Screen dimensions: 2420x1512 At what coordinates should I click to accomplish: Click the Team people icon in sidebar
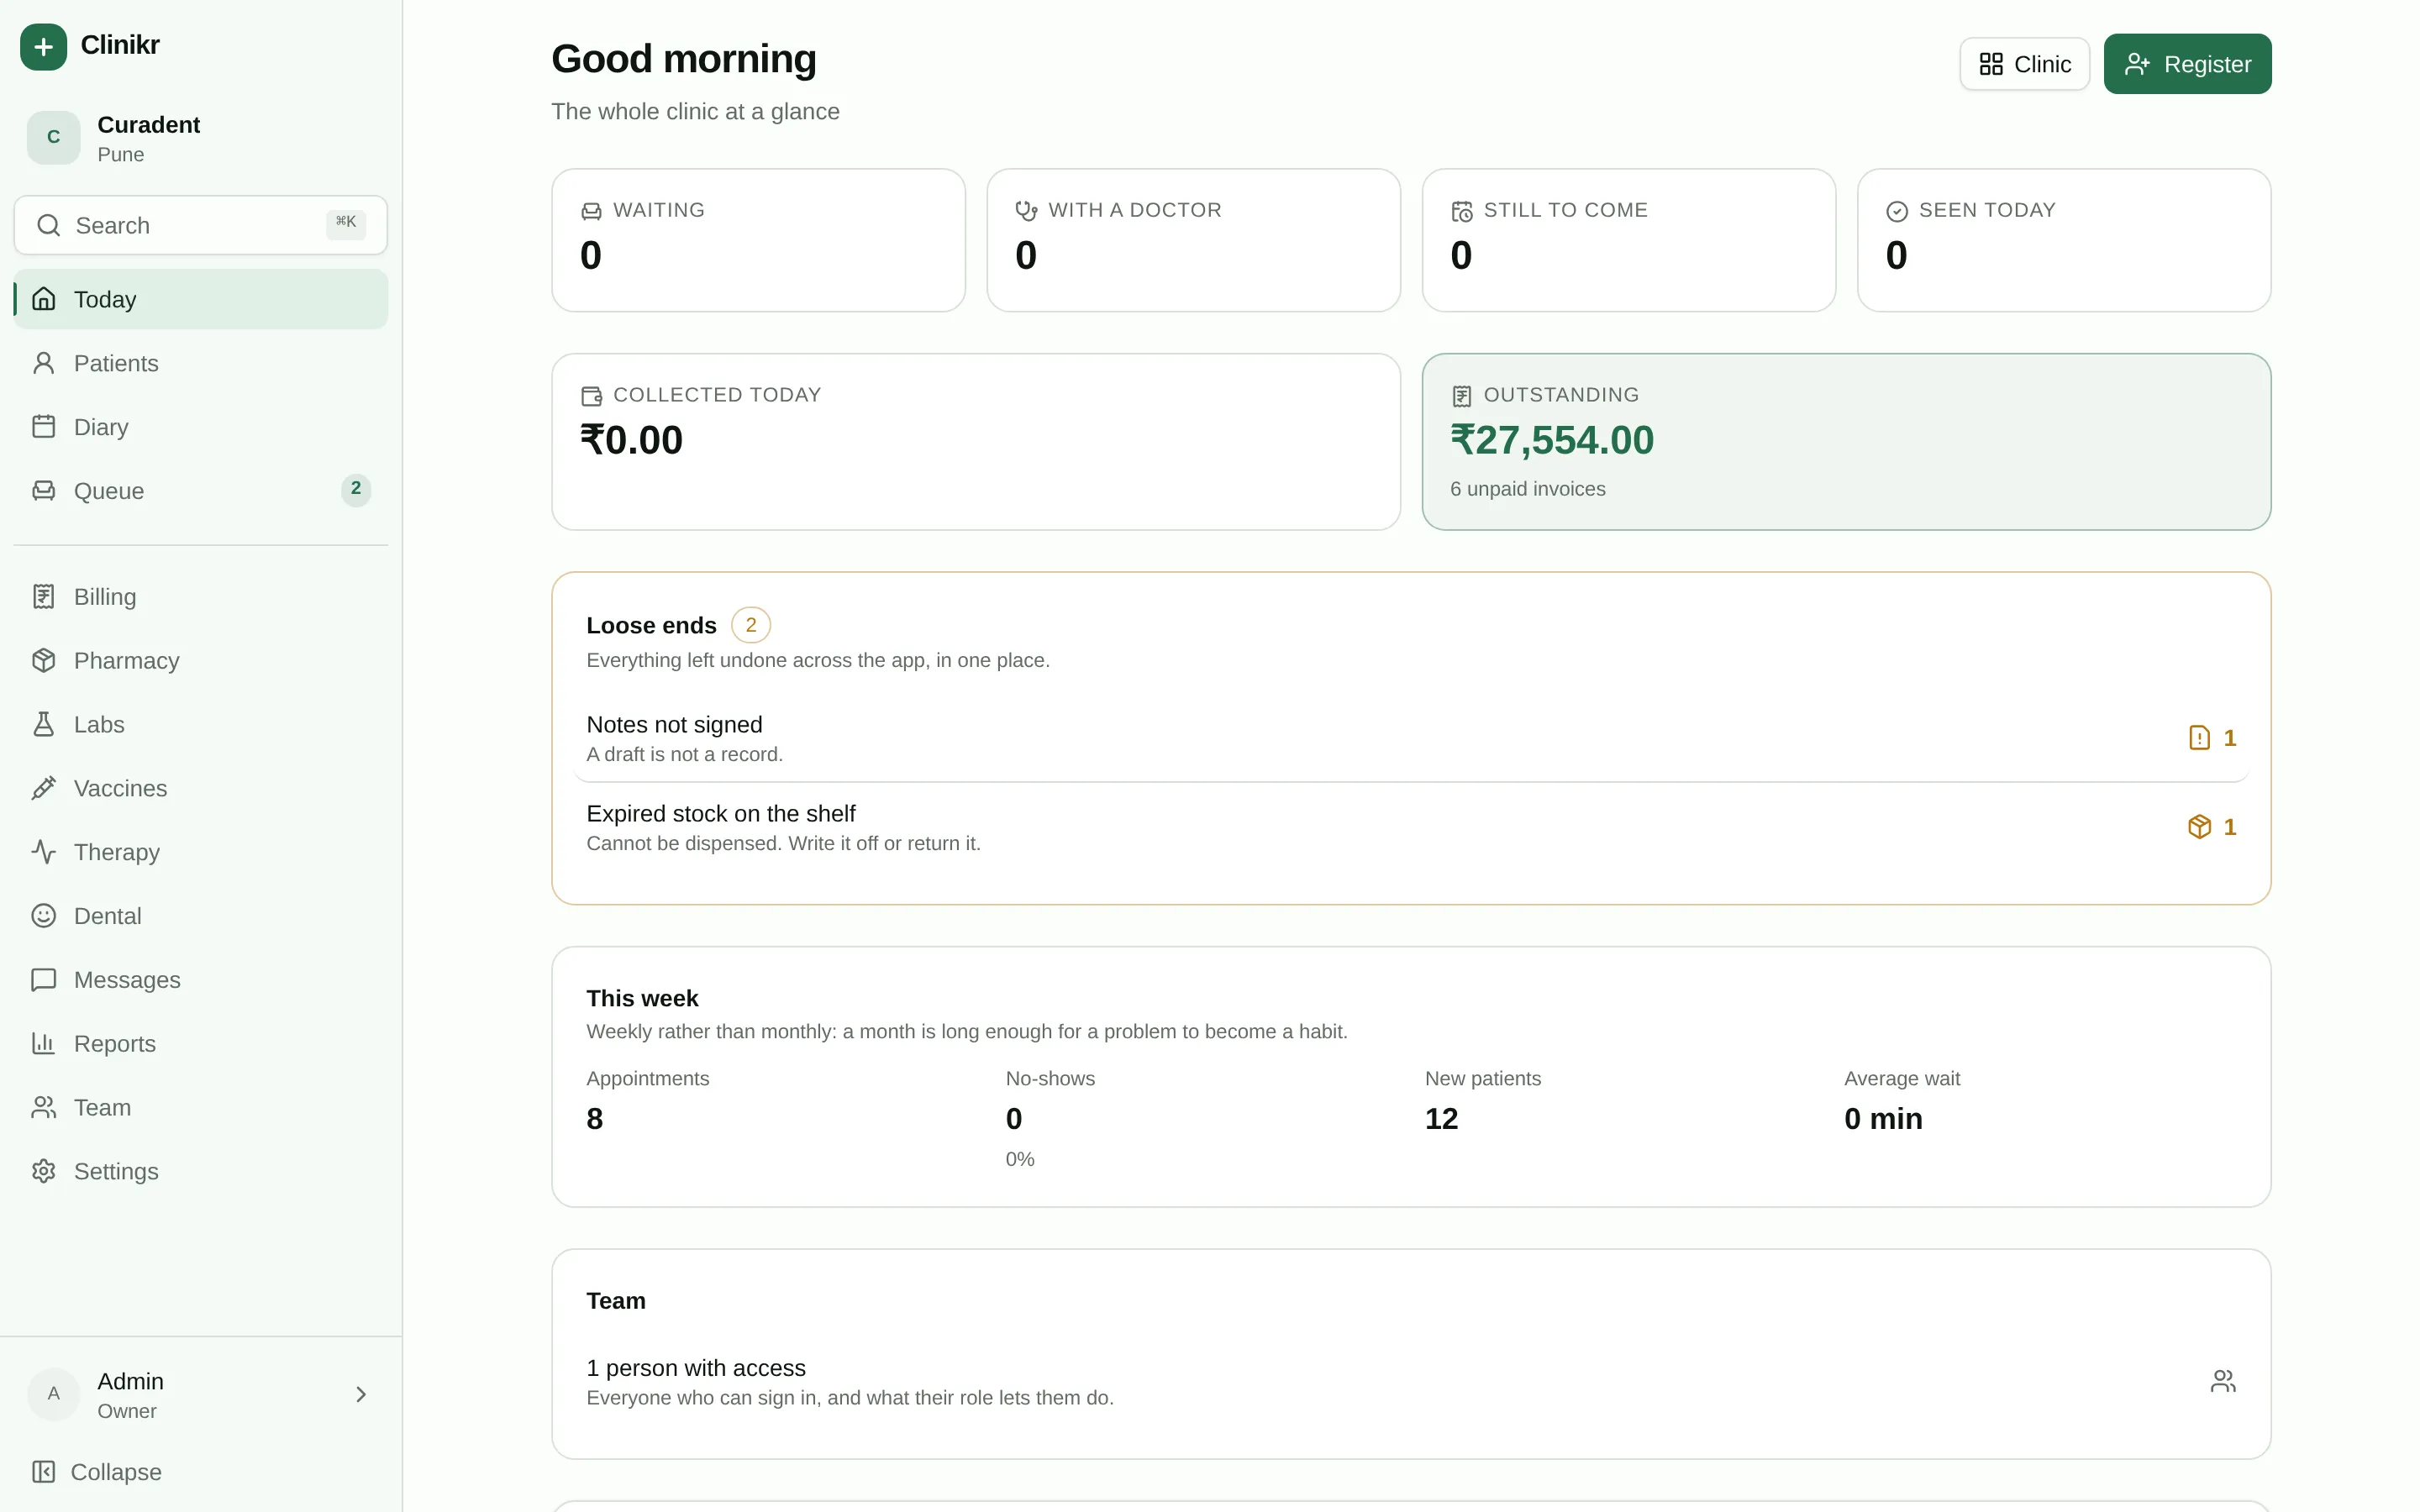tap(43, 1108)
